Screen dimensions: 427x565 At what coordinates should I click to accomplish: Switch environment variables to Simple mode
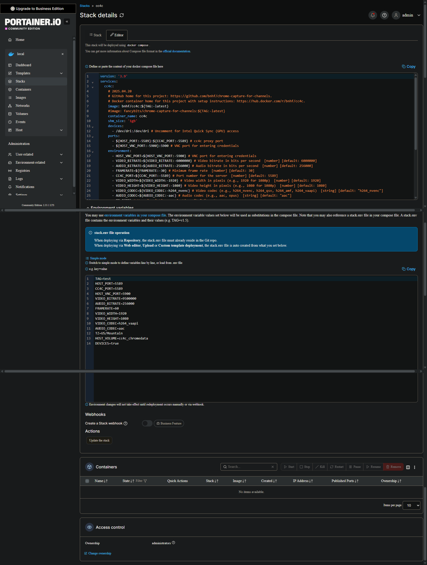click(98, 258)
